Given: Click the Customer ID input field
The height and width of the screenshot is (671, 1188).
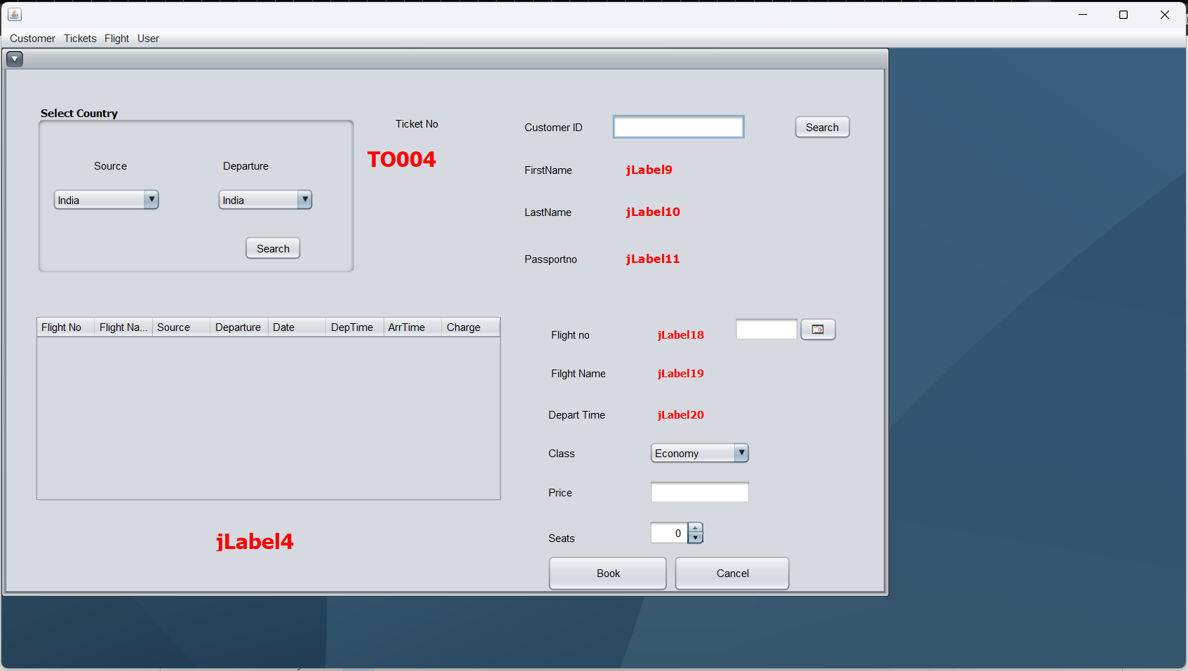Looking at the screenshot, I should coord(677,126).
